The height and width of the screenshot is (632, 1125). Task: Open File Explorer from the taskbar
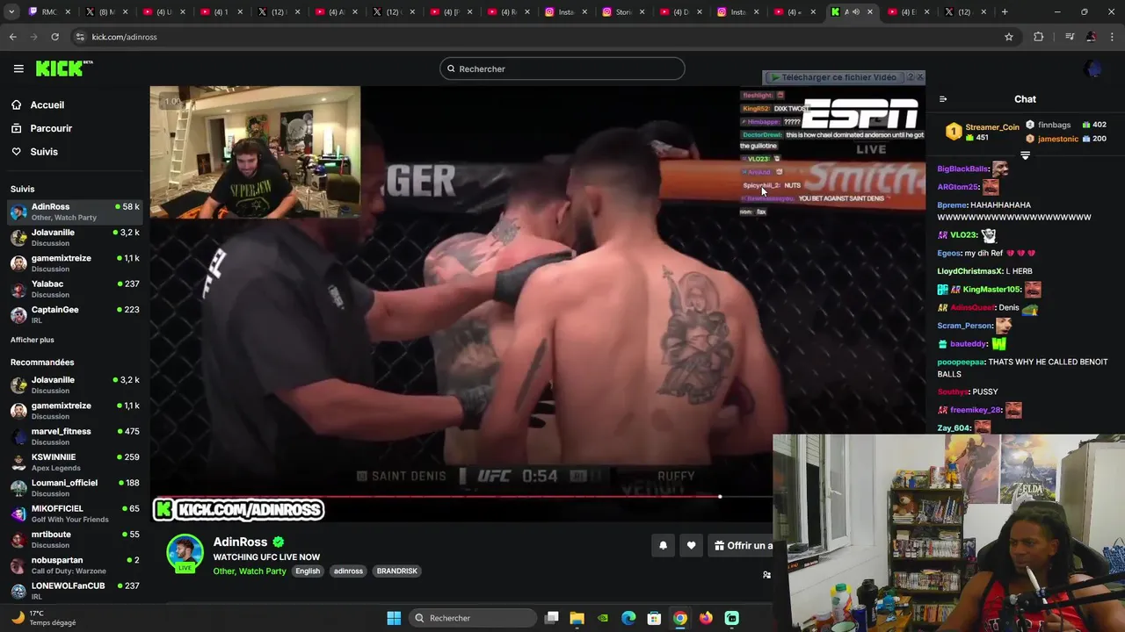point(577,618)
